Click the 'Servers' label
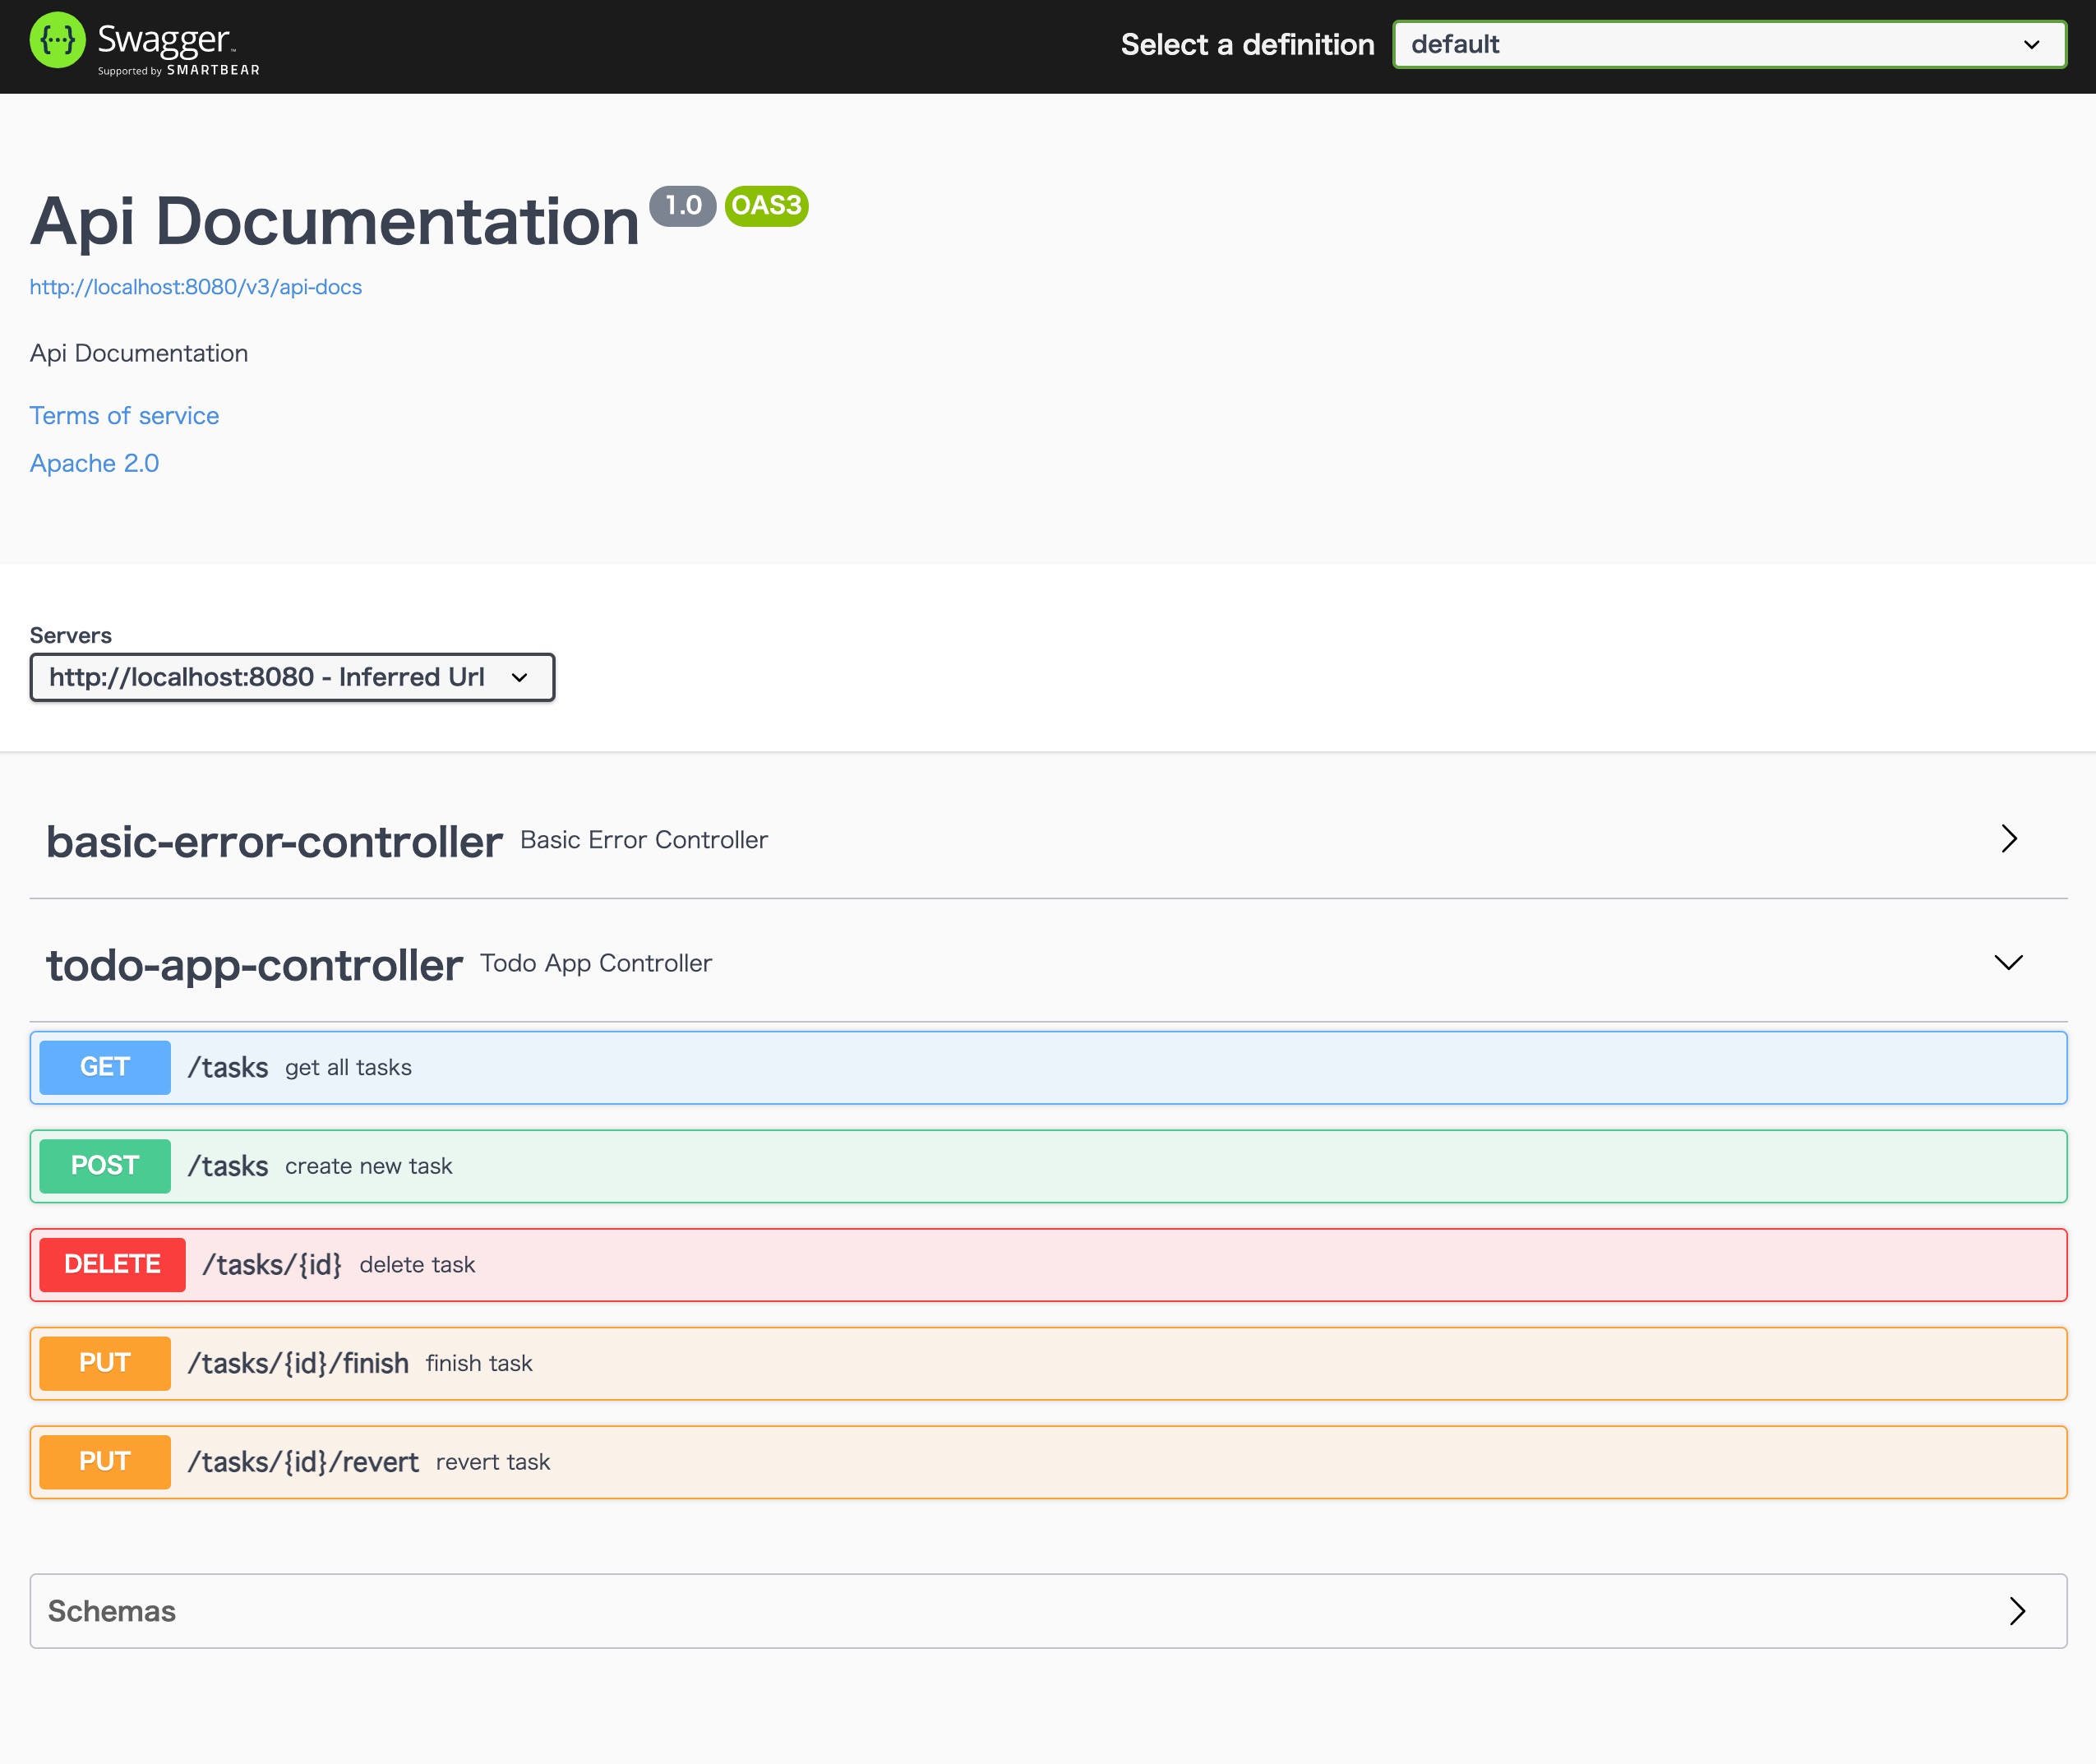 point(70,636)
